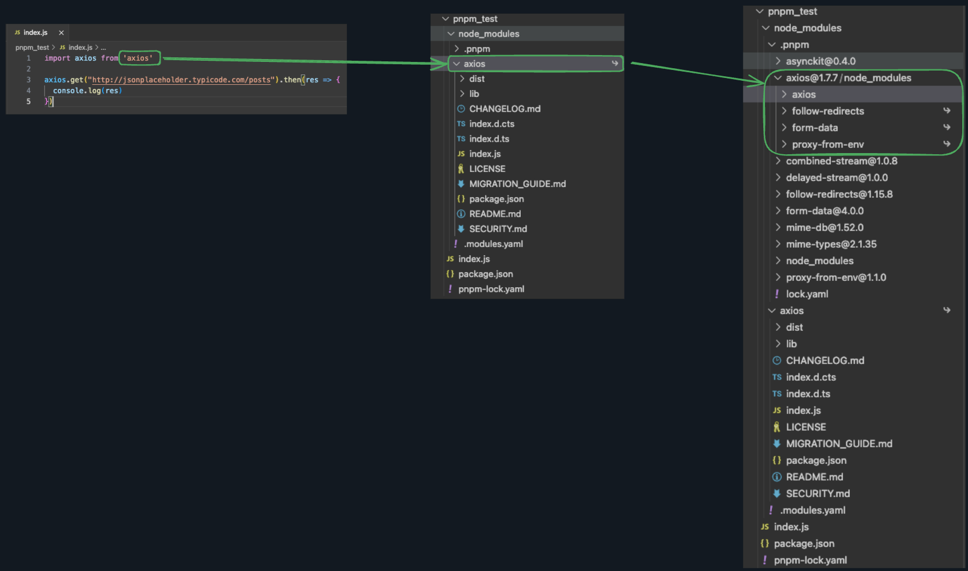Image resolution: width=968 pixels, height=571 pixels.
Task: Close the index.js editor tab
Action: tap(61, 33)
